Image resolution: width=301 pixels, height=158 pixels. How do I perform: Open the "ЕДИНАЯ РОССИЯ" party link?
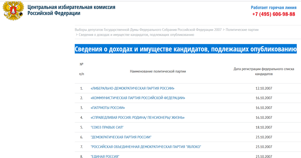point(105,156)
